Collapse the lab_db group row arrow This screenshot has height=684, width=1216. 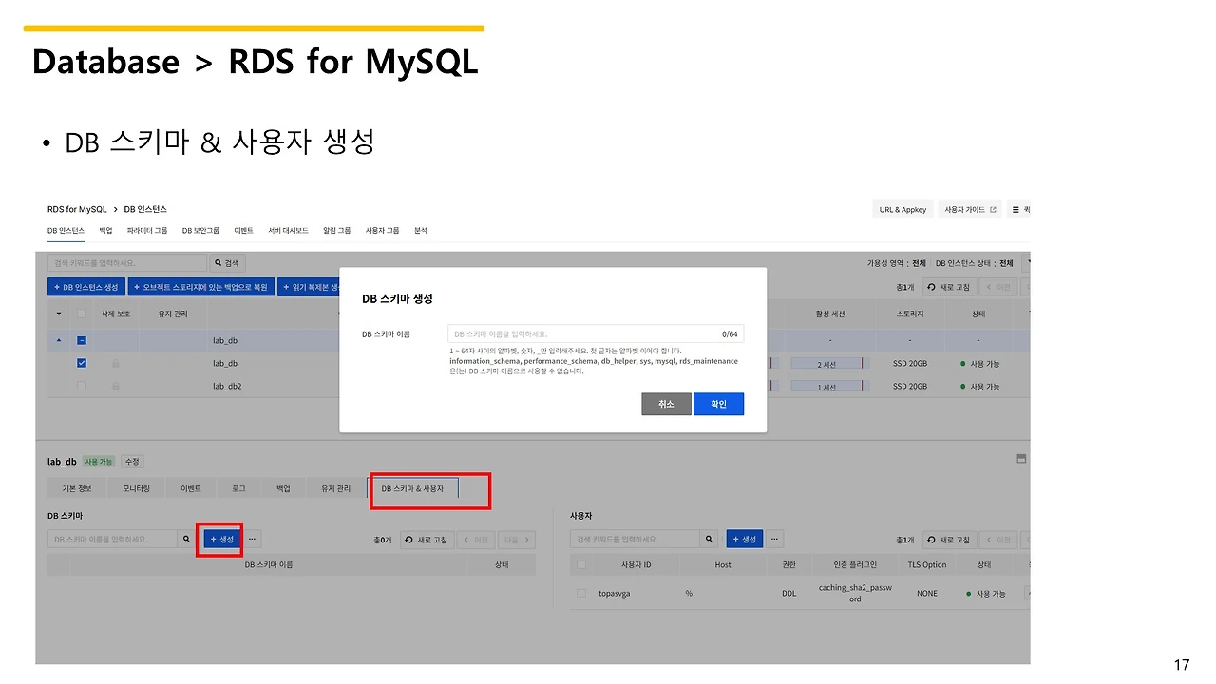click(x=59, y=340)
